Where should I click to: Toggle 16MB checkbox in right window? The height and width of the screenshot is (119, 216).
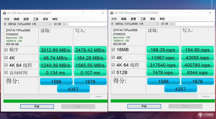click(x=113, y=49)
